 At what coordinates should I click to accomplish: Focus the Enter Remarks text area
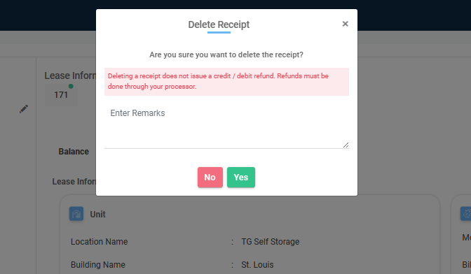(x=226, y=127)
